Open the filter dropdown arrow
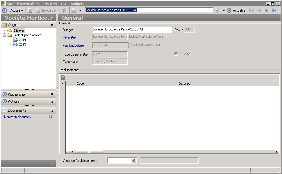 pos(224,11)
